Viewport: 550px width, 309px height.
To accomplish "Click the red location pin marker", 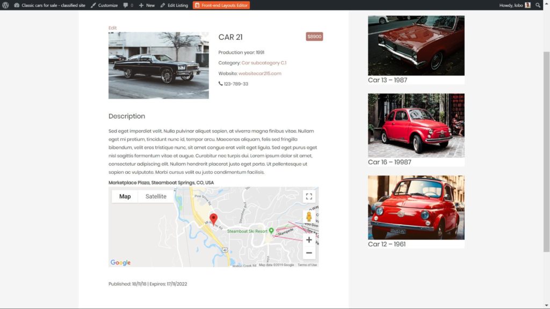I will coord(213,219).
